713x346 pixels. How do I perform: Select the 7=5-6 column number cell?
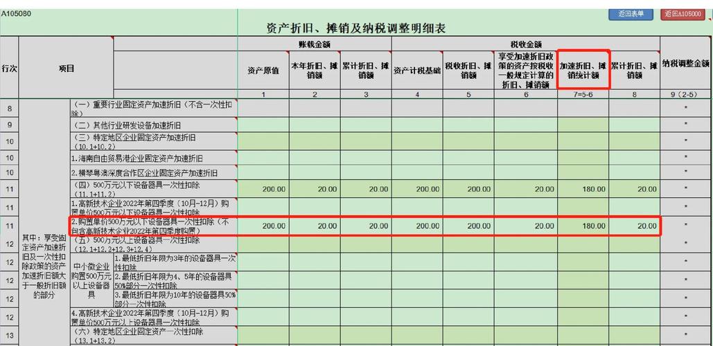583,94
